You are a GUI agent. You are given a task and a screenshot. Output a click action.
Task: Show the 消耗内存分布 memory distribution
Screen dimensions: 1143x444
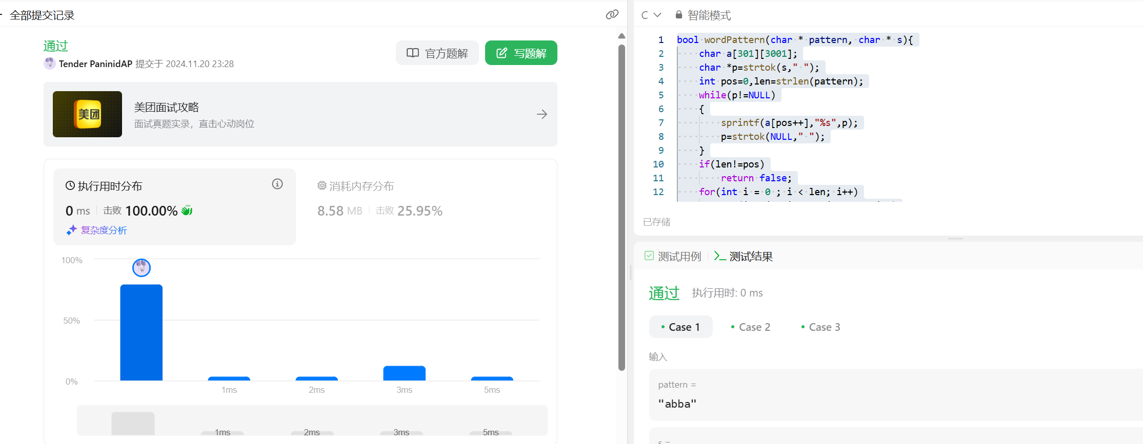[x=356, y=186]
